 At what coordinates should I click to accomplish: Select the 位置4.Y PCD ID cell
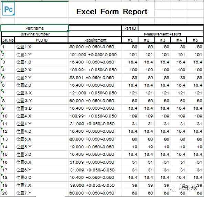pos(42,124)
